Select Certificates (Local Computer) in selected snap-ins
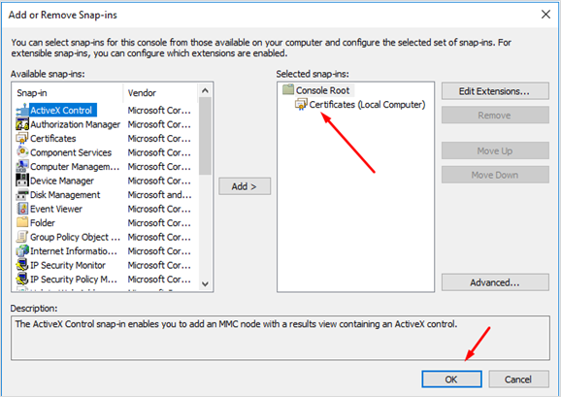The image size is (561, 397). click(x=360, y=105)
